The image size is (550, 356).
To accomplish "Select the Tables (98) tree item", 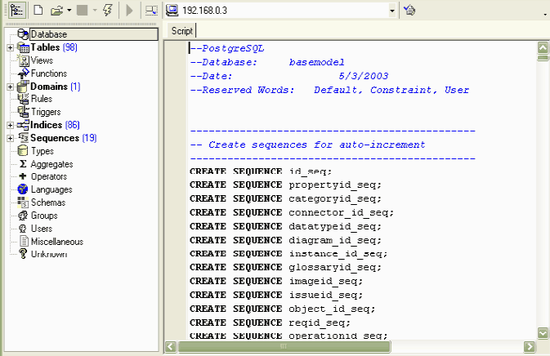I will pos(54,47).
